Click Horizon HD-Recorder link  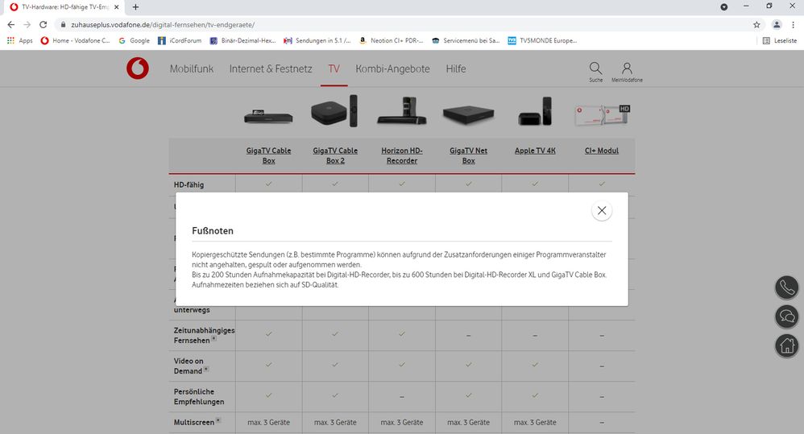pos(402,155)
